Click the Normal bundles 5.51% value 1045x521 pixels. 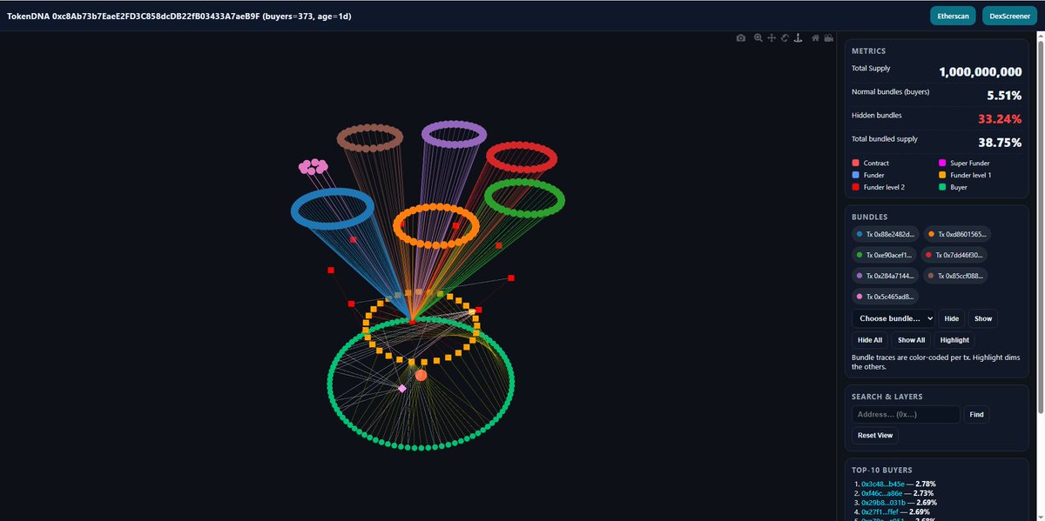1004,96
